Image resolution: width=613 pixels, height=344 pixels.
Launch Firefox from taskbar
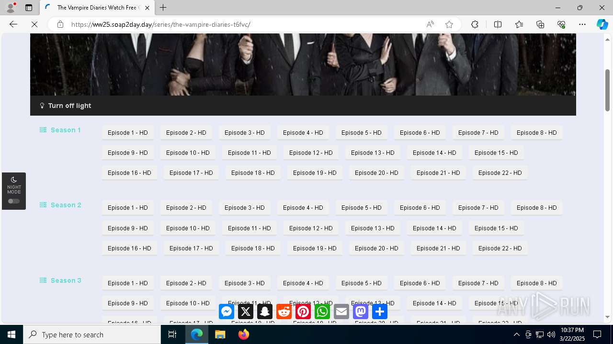243,334
